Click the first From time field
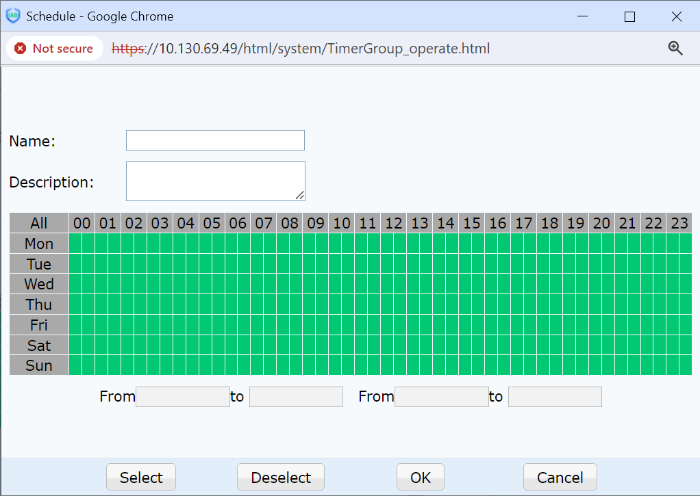 click(183, 397)
